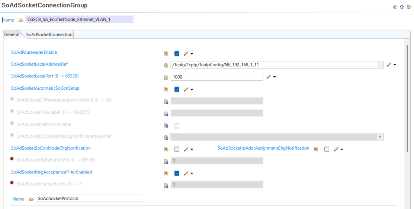The width and height of the screenshot is (414, 209).
Task: Click pencil edit icon for SoAdSocketLocalPort
Action: (x=269, y=77)
